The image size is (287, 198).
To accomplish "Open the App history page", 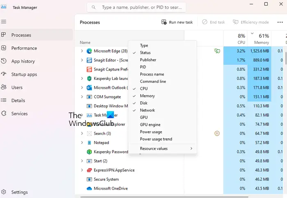I will (x=36, y=61).
